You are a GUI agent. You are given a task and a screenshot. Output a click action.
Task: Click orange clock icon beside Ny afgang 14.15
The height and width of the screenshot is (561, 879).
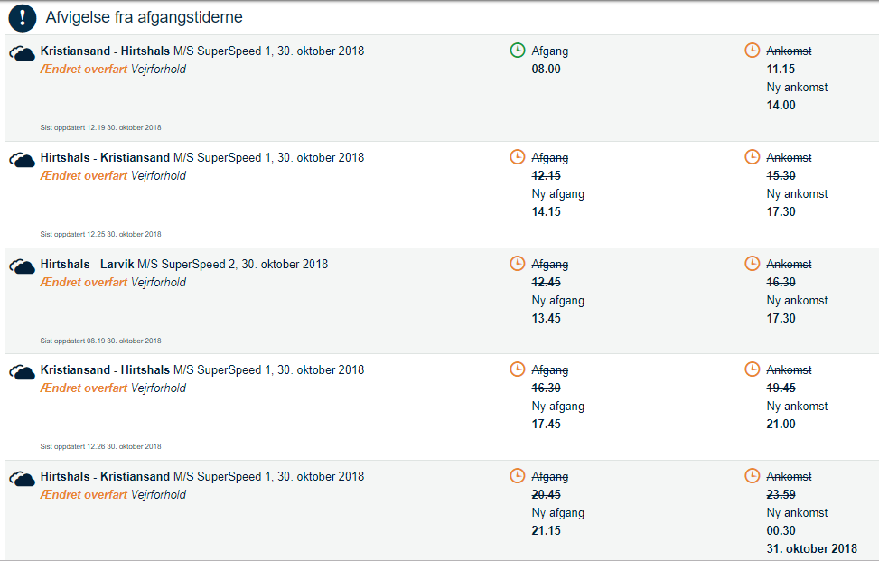tap(518, 157)
